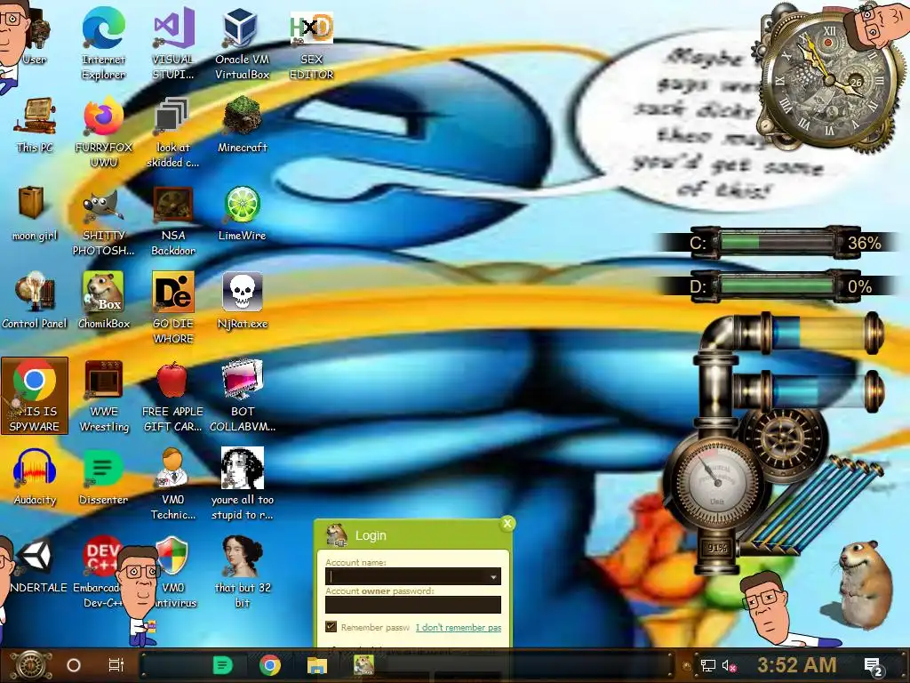
Task: Launch the Minecraft icon
Action: pyautogui.click(x=242, y=125)
